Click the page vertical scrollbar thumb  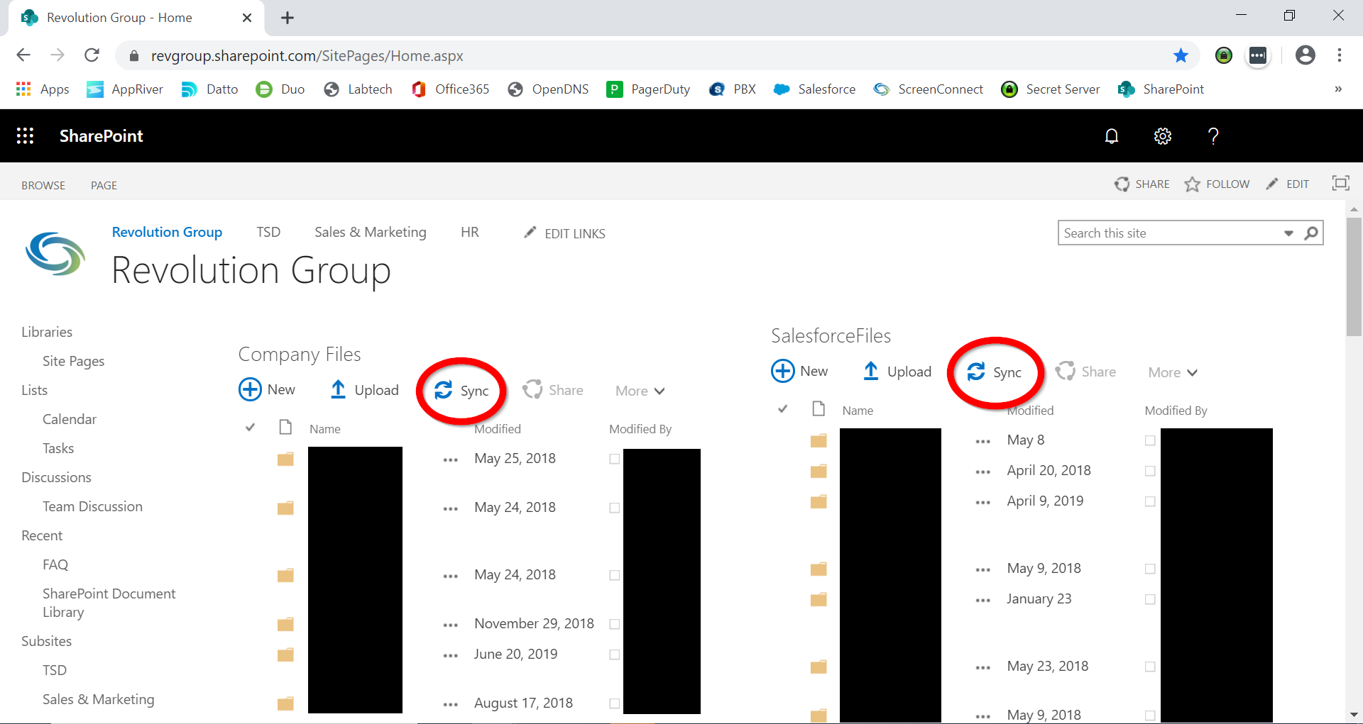[1354, 277]
